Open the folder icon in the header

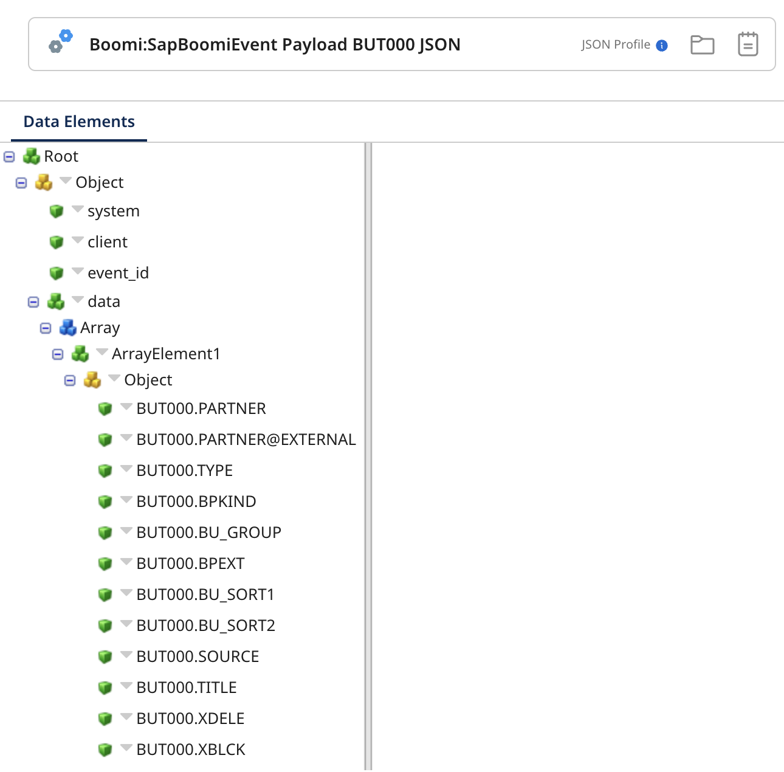click(702, 44)
